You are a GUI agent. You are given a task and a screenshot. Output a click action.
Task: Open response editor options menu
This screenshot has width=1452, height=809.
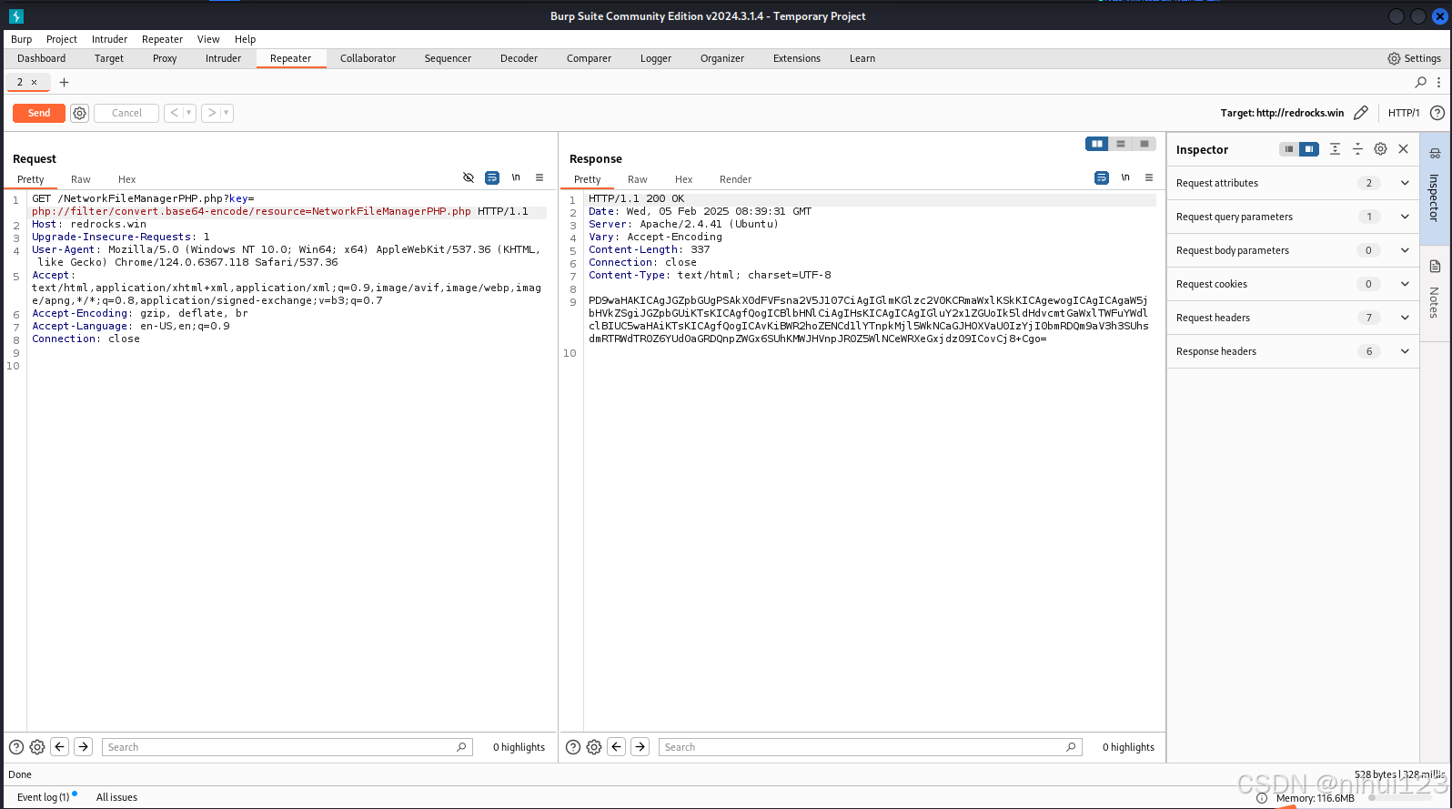[x=1149, y=177]
